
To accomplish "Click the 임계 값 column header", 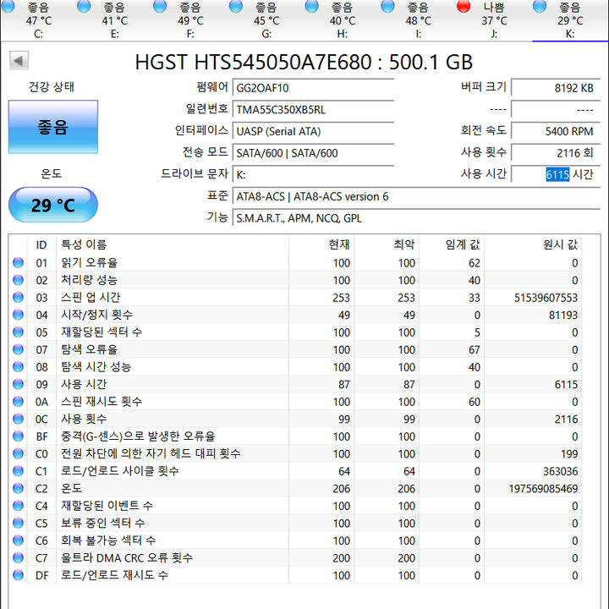I will pyautogui.click(x=452, y=244).
